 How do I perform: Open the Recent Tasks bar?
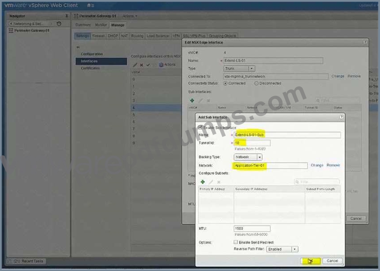coord(25,261)
